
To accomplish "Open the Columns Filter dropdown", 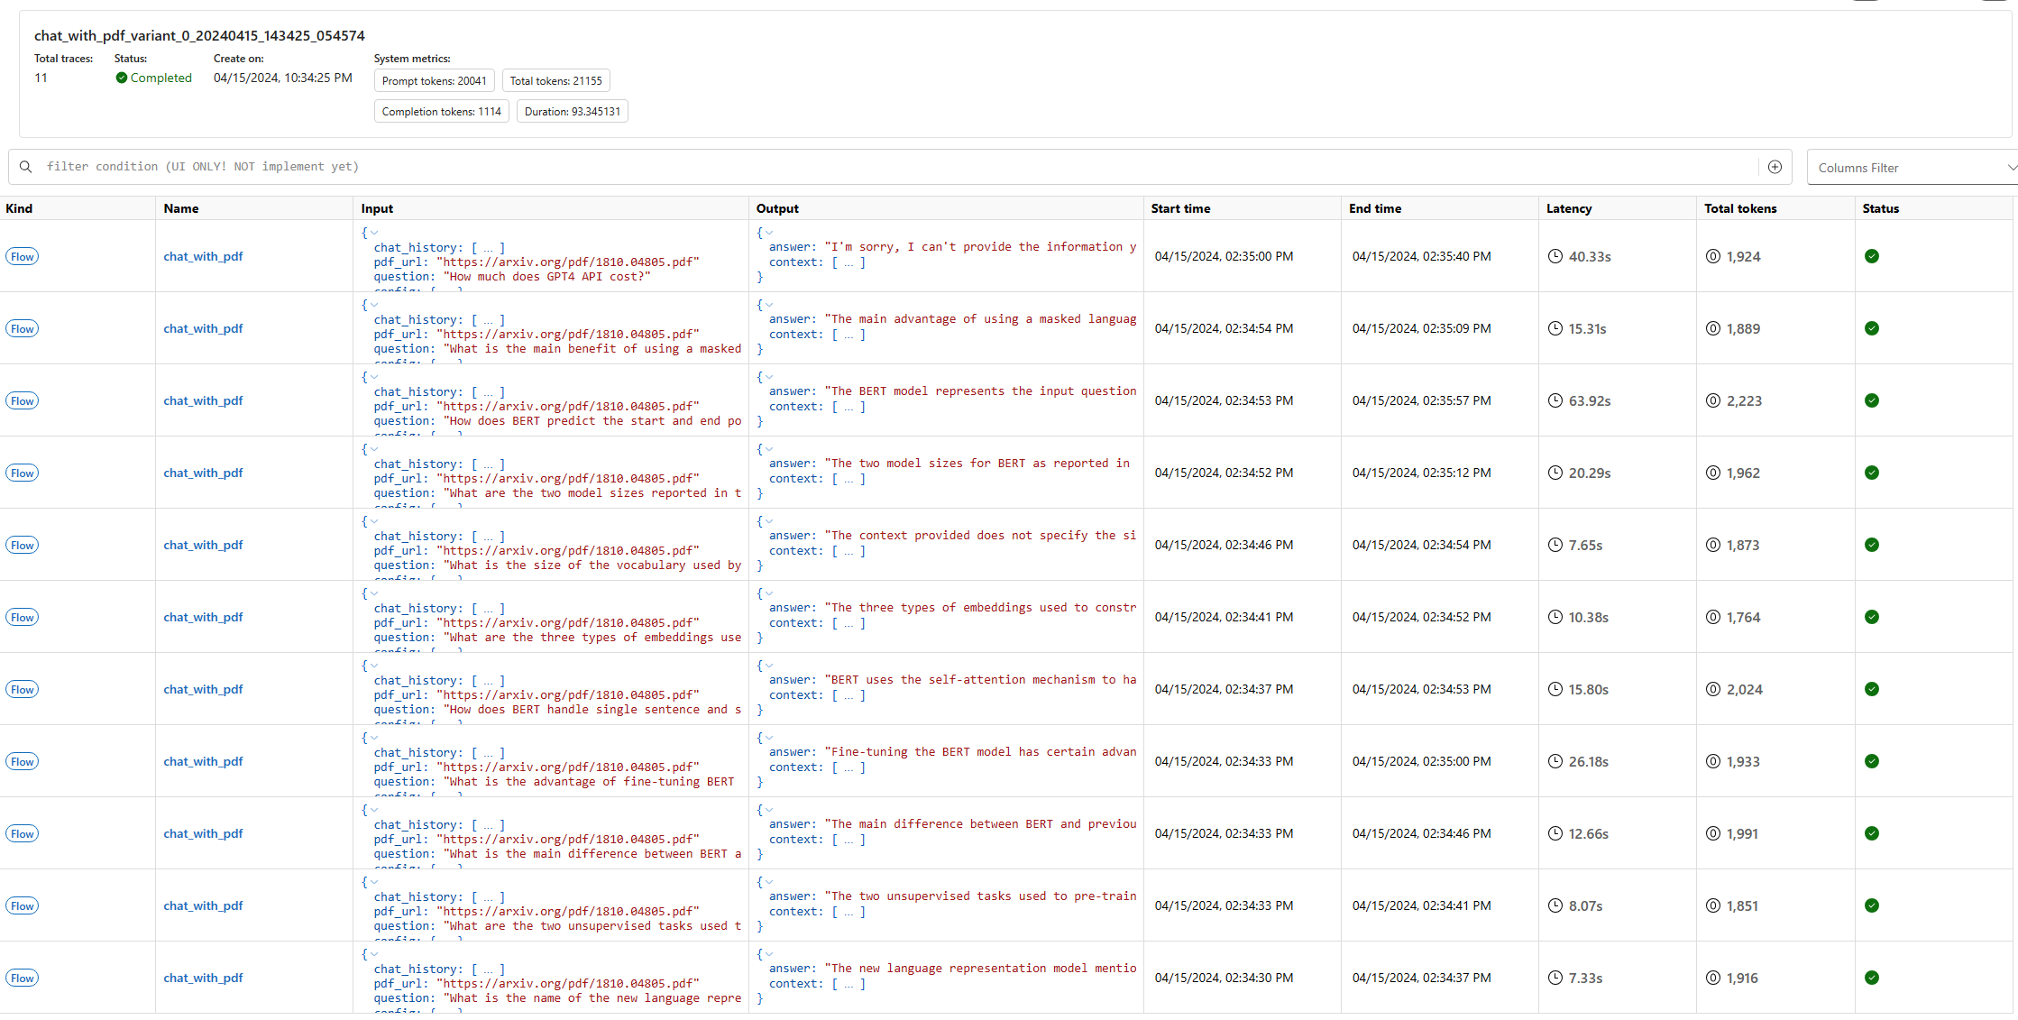I will (1912, 167).
